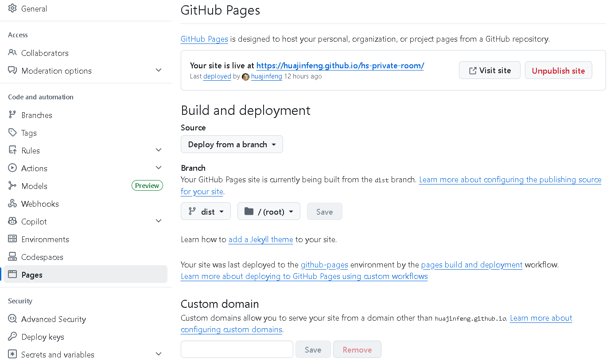Select Collaborators in the Access section
The image size is (614, 361).
coord(45,53)
